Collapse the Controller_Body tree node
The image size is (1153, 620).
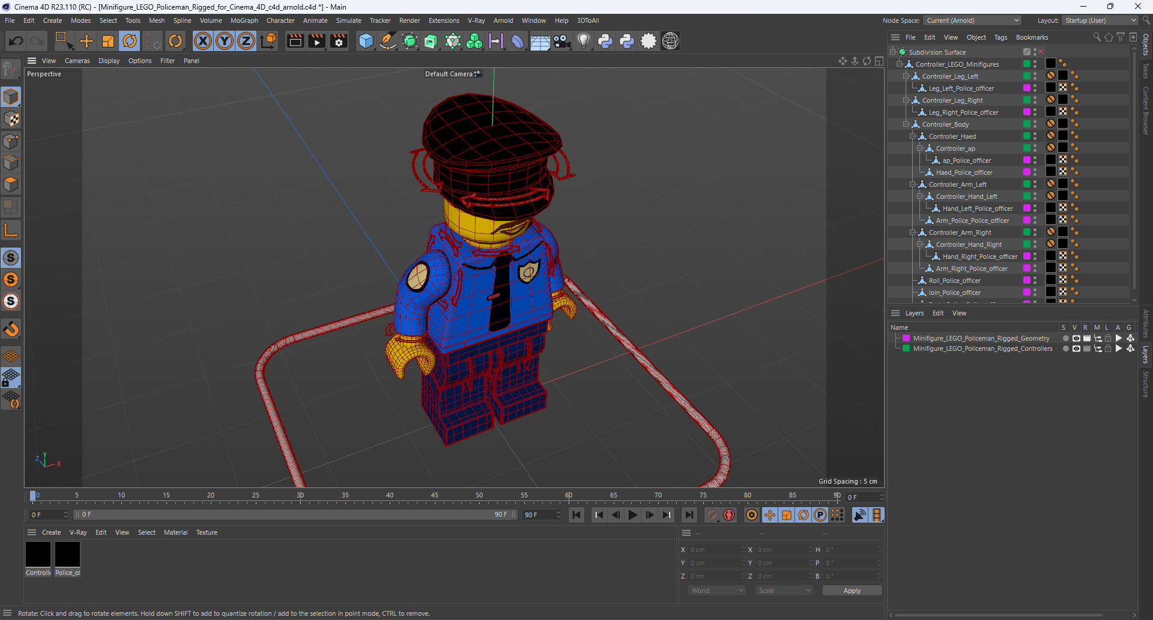click(906, 124)
